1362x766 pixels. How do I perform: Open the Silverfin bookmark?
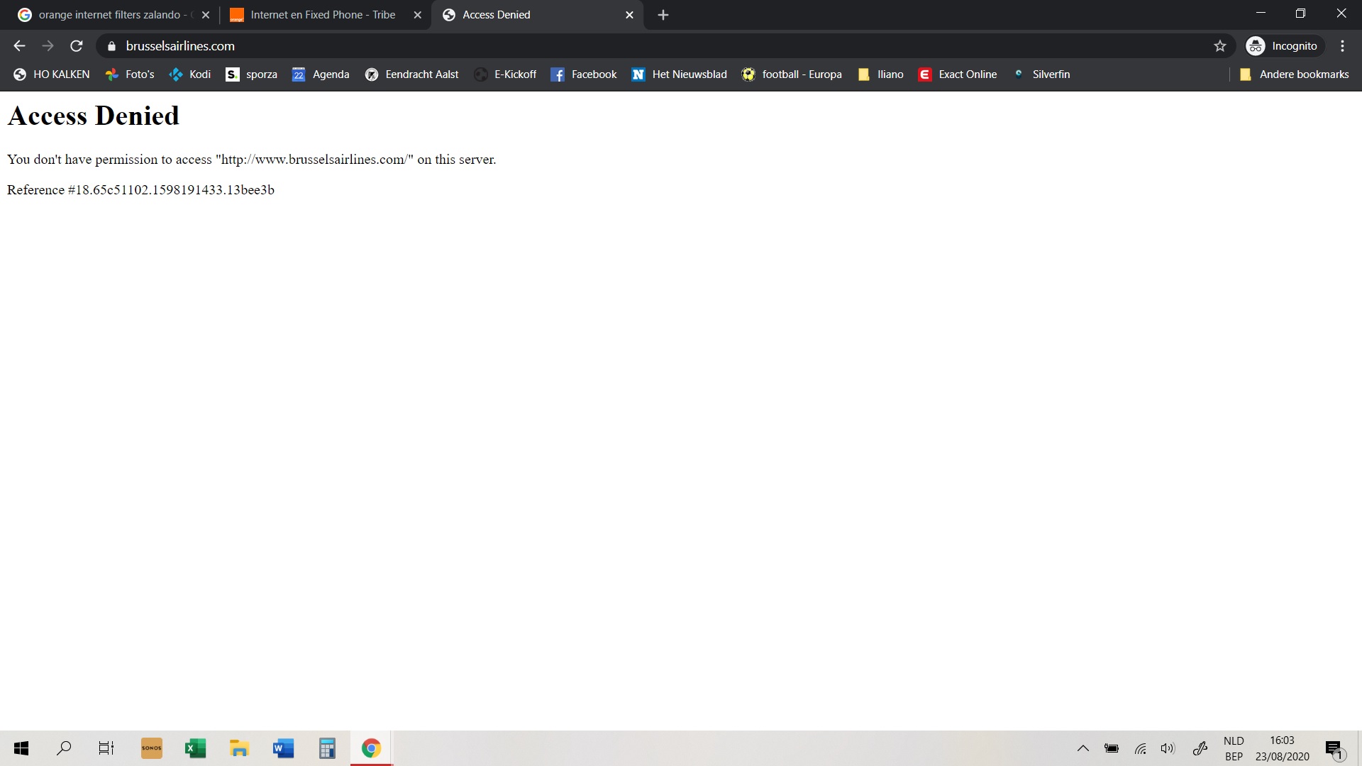1041,74
